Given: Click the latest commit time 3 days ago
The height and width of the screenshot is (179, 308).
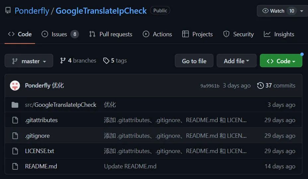Looking at the screenshot, I should [x=237, y=86].
